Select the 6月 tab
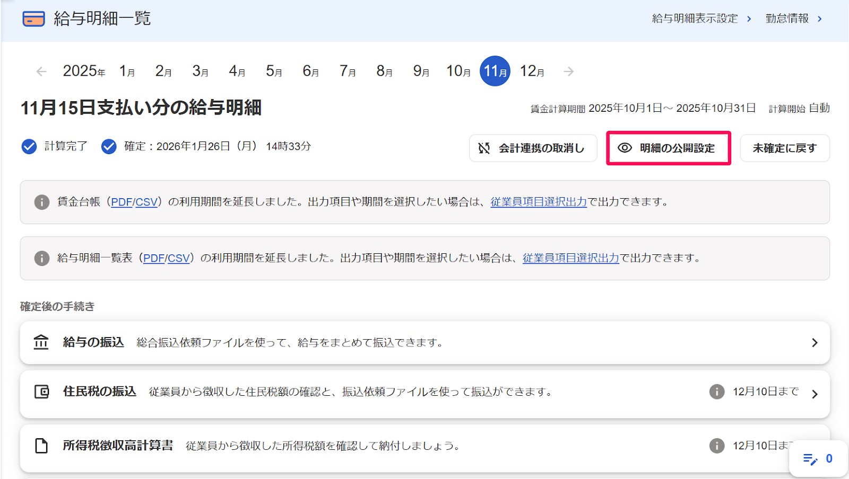This screenshot has height=479, width=849. (x=310, y=71)
